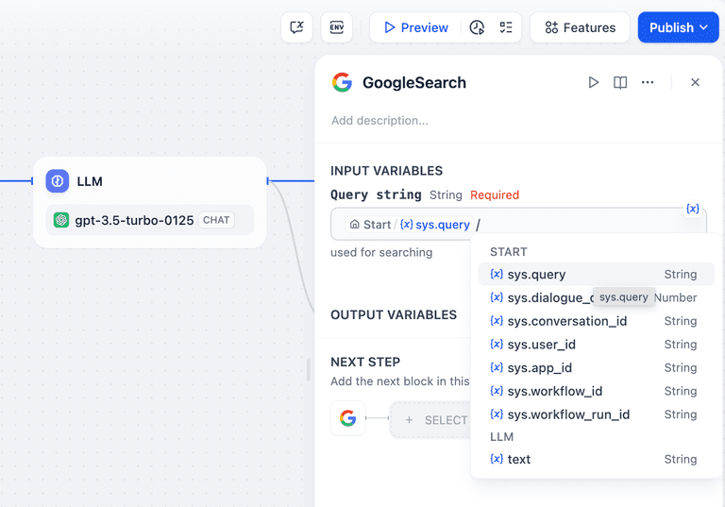This screenshot has height=507, width=725.
Task: Open the checklist icon next to history
Action: [506, 27]
